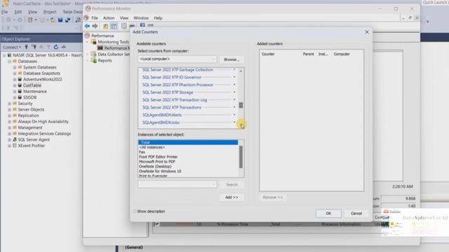Expand SQL Server 2022 XTP Transaction Log counter
The image size is (449, 252).
234,99
